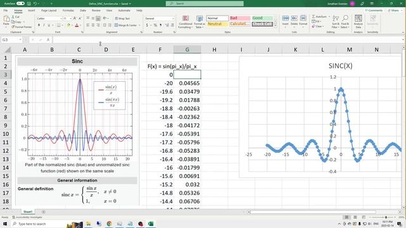Select column G header
The image size is (406, 228).
tap(187, 49)
